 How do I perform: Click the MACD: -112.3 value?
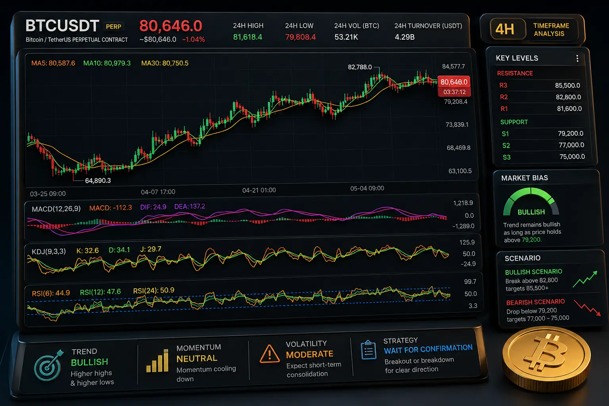pos(111,208)
